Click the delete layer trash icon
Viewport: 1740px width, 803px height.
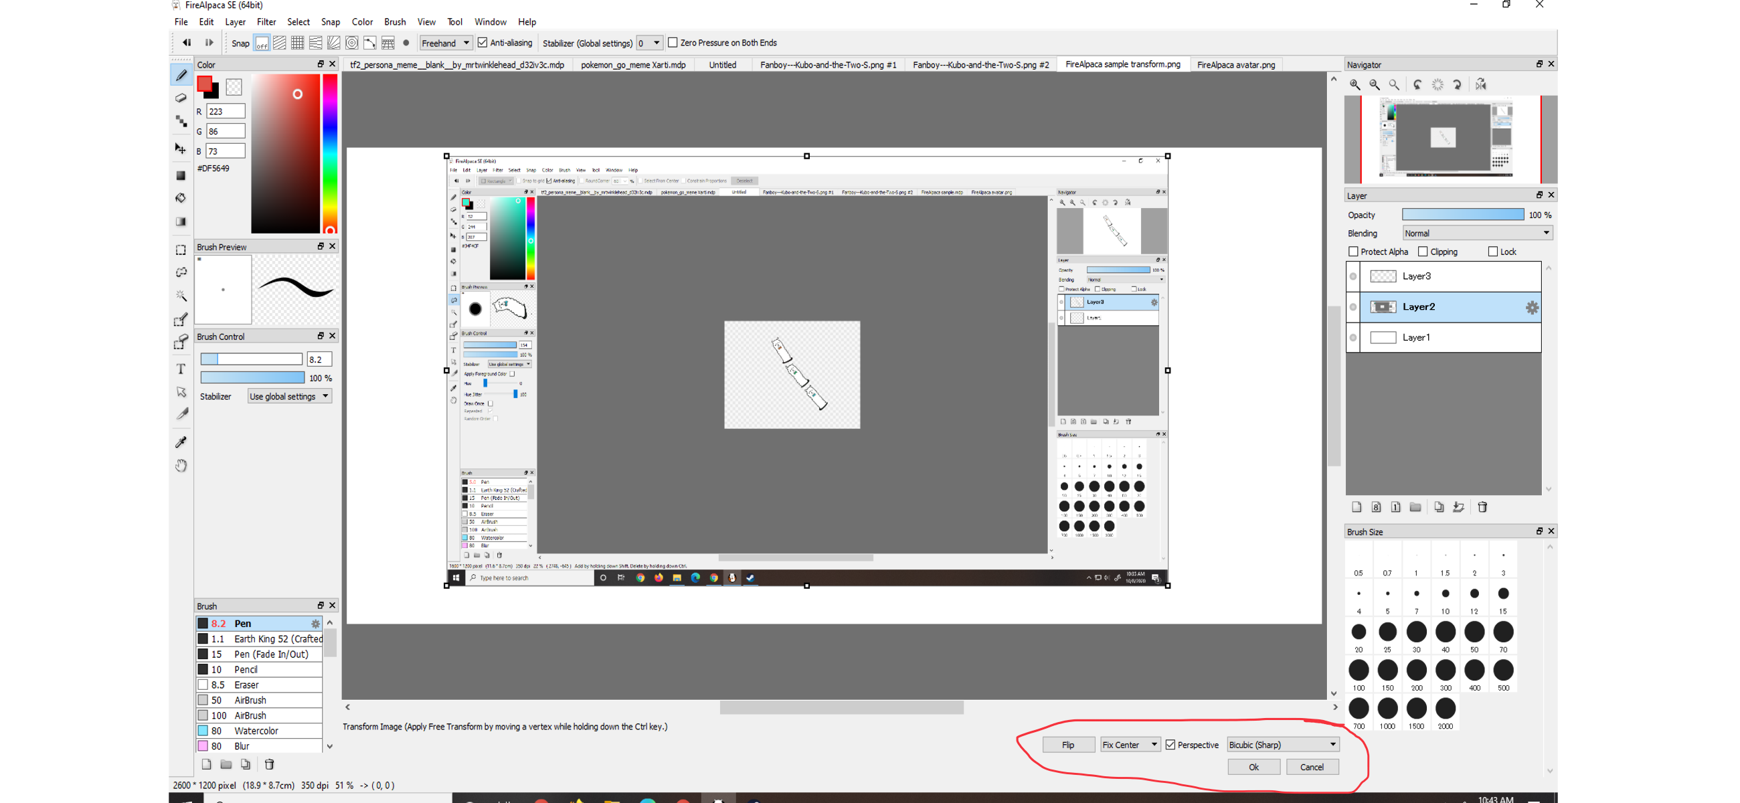[x=1482, y=507]
